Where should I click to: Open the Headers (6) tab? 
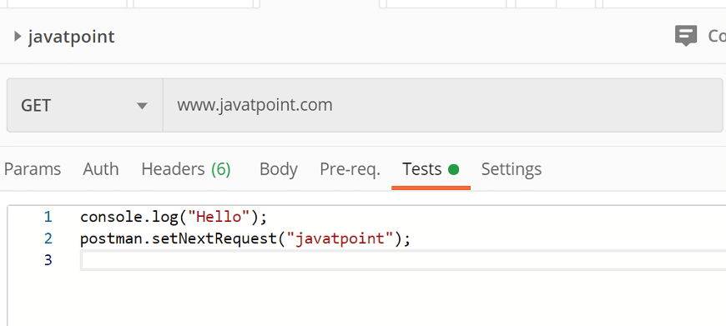tap(186, 170)
